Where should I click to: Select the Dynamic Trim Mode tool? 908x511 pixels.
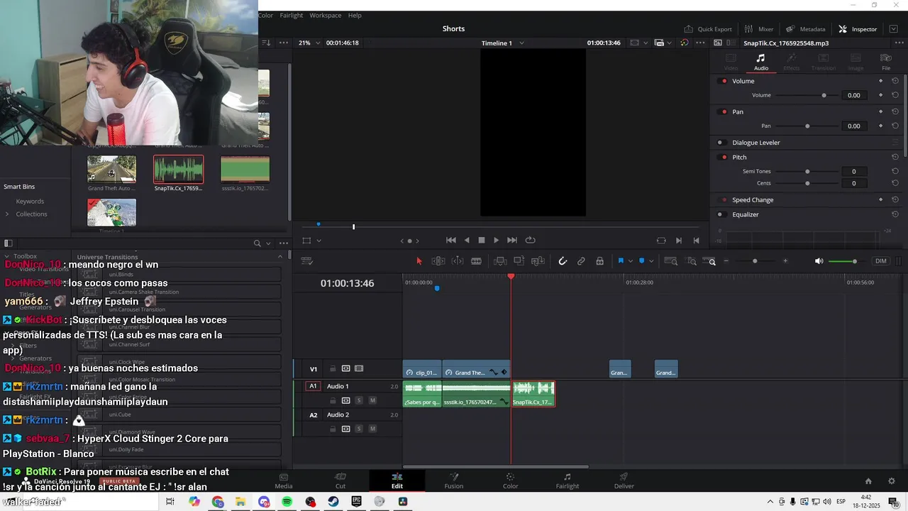point(457,261)
